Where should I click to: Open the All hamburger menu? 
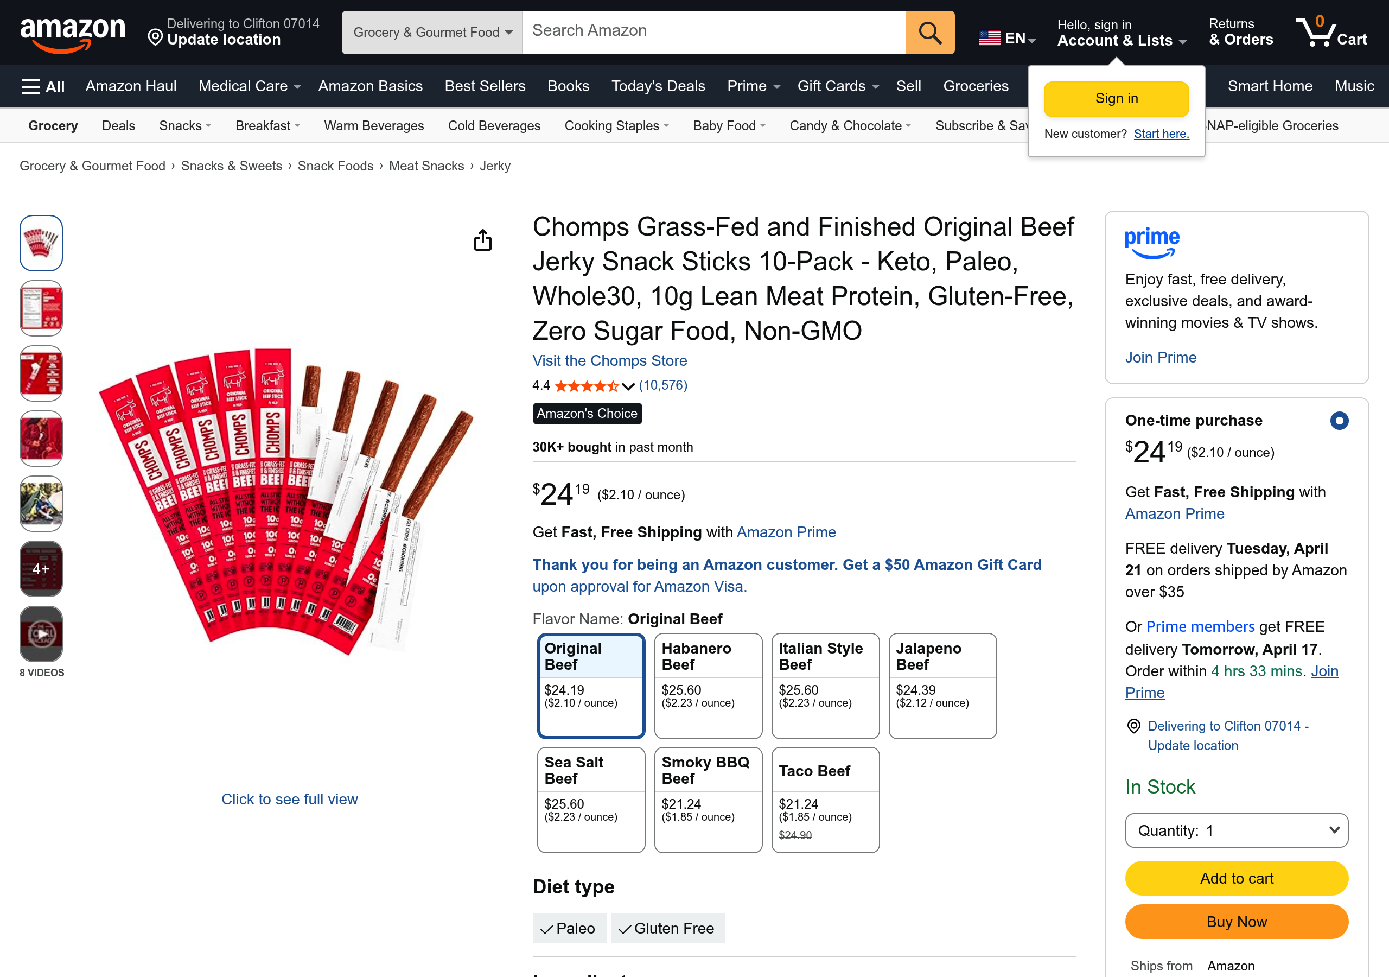42,86
